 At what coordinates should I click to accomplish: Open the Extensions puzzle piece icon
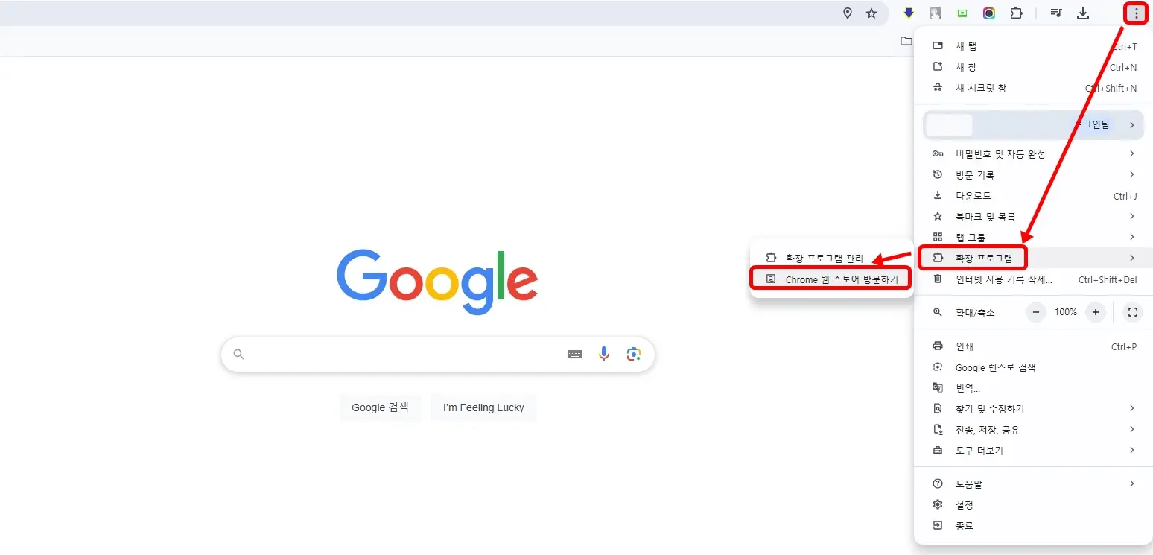tap(1016, 13)
